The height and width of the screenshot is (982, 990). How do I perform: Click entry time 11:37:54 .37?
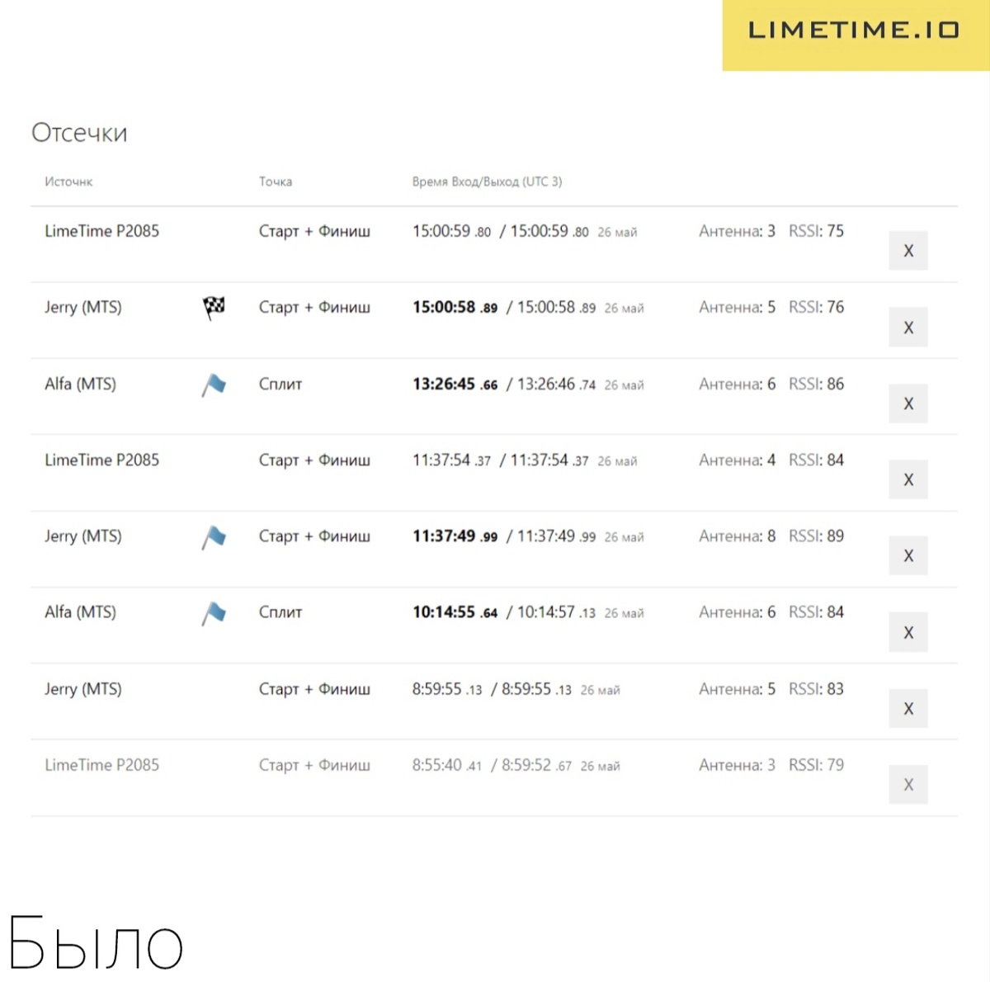(451, 460)
